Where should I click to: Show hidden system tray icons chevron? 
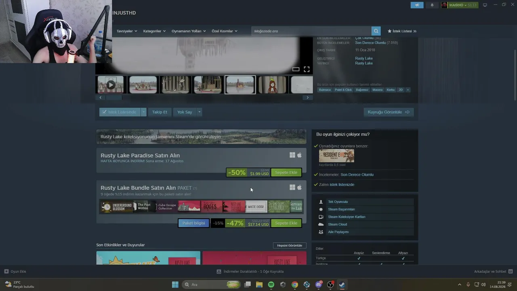459,285
